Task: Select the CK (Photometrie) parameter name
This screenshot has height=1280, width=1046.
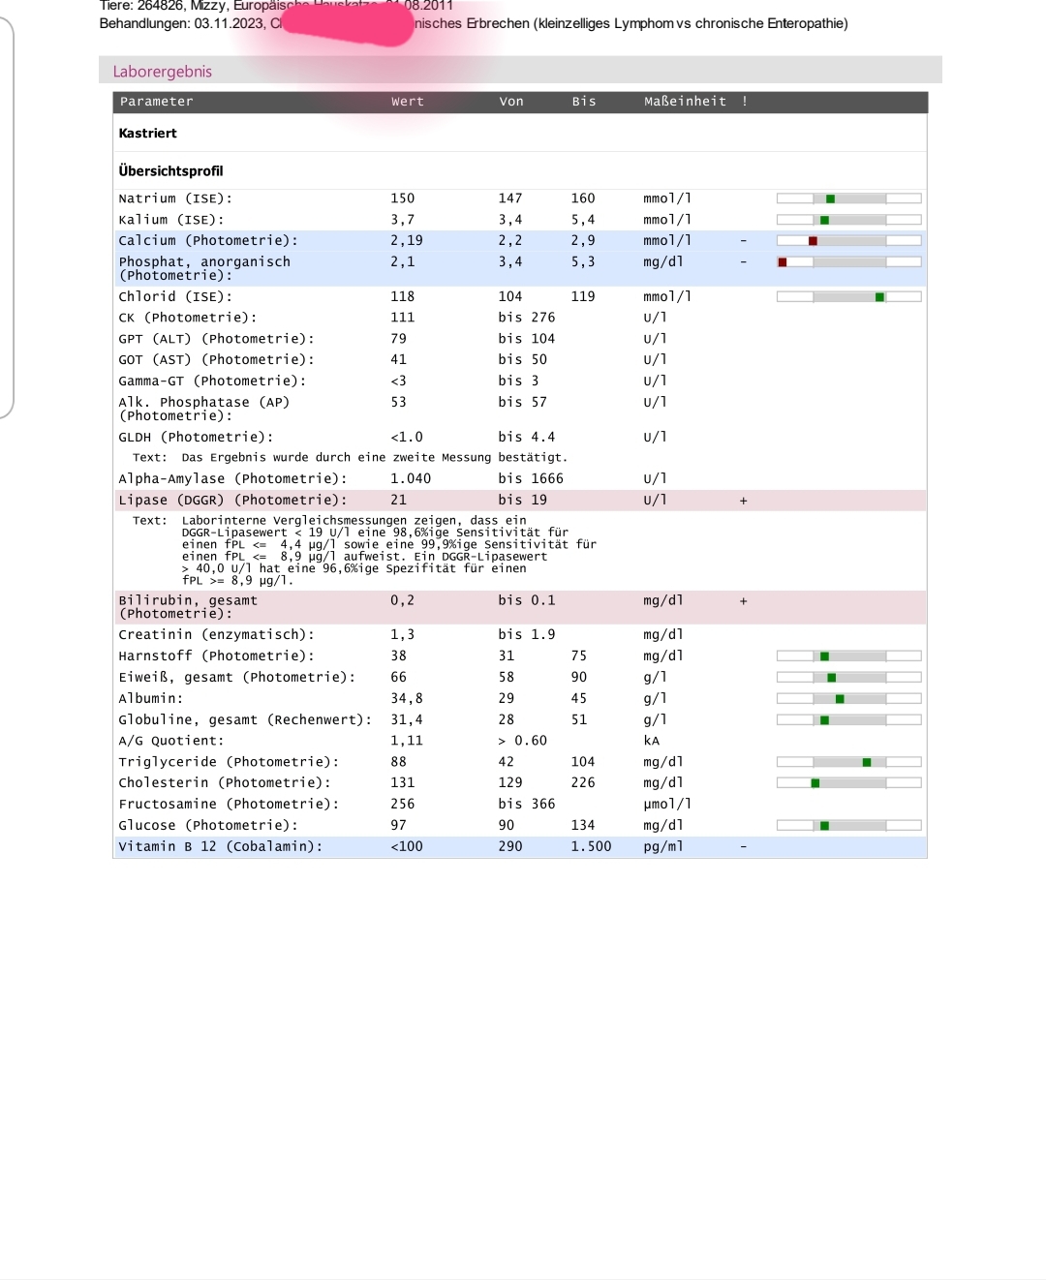Action: 188,319
